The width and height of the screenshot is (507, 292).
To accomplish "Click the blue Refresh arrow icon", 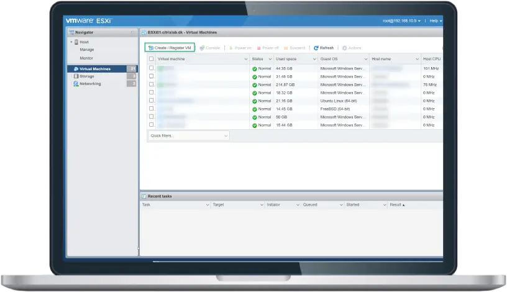I will point(316,48).
